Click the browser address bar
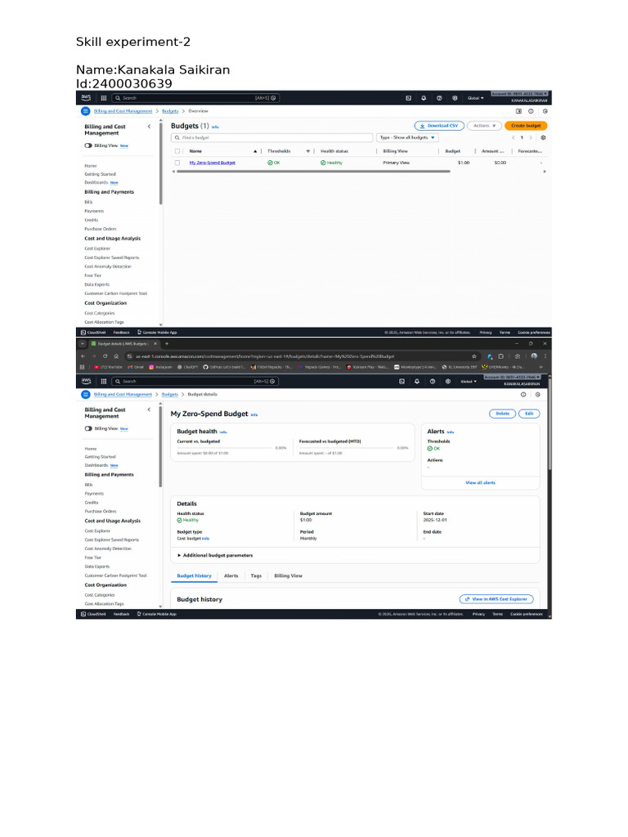Viewport: 628px width, 837px height. pyautogui.click(x=302, y=356)
